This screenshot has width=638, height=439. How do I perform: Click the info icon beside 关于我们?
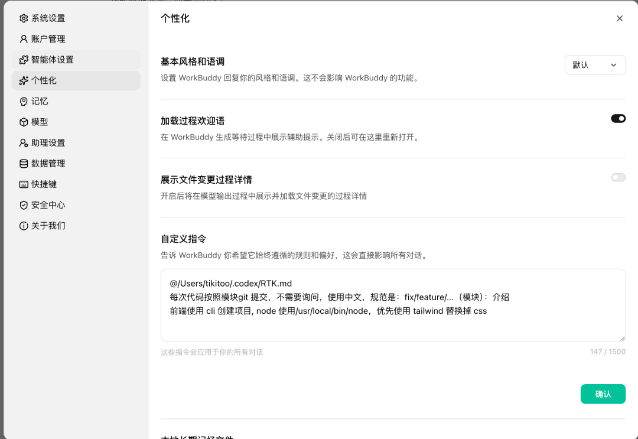point(24,226)
